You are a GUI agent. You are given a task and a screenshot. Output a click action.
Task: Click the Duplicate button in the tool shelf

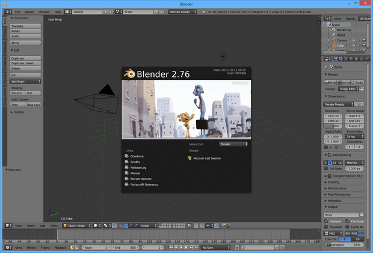[26, 58]
